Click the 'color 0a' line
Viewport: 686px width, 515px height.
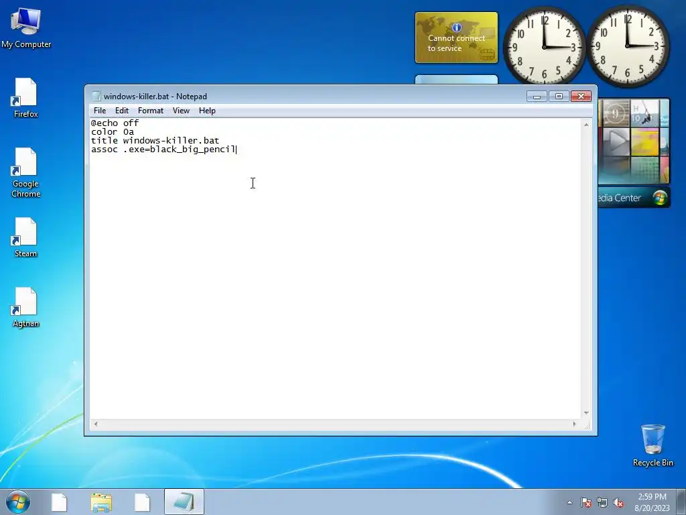[x=113, y=132]
